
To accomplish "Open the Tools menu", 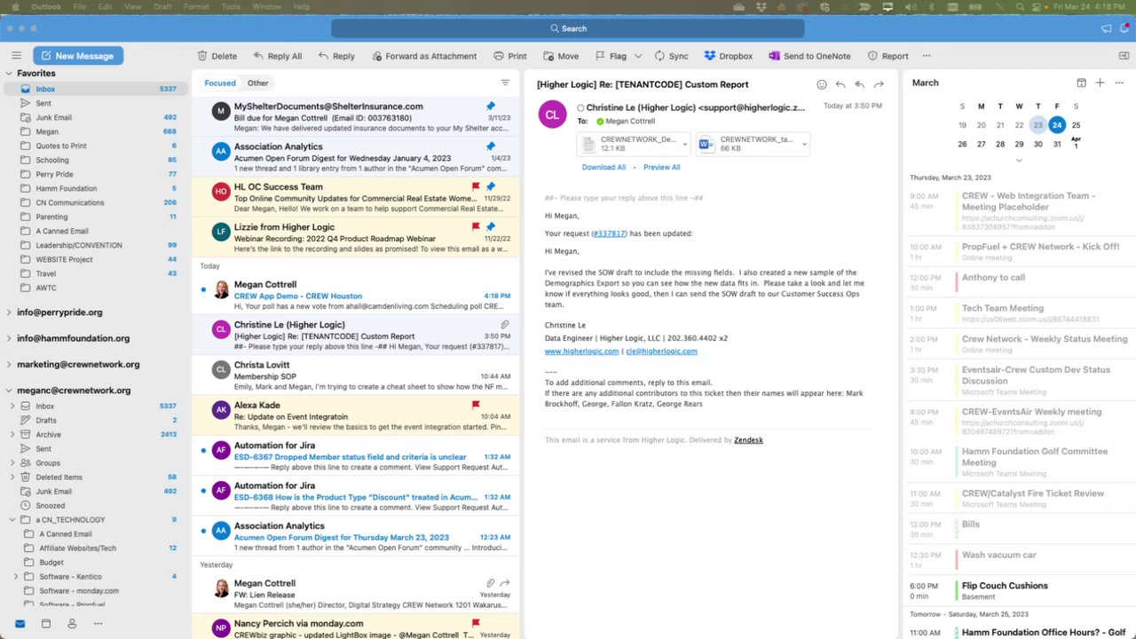I will (231, 6).
